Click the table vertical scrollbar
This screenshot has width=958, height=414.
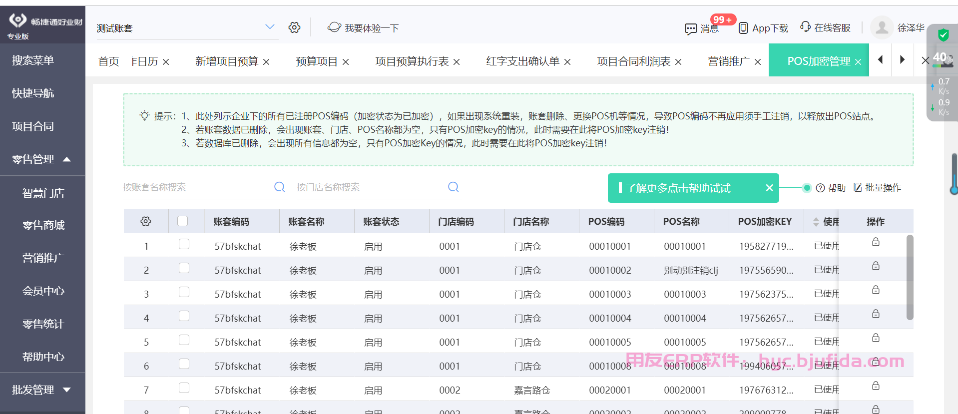tap(910, 277)
